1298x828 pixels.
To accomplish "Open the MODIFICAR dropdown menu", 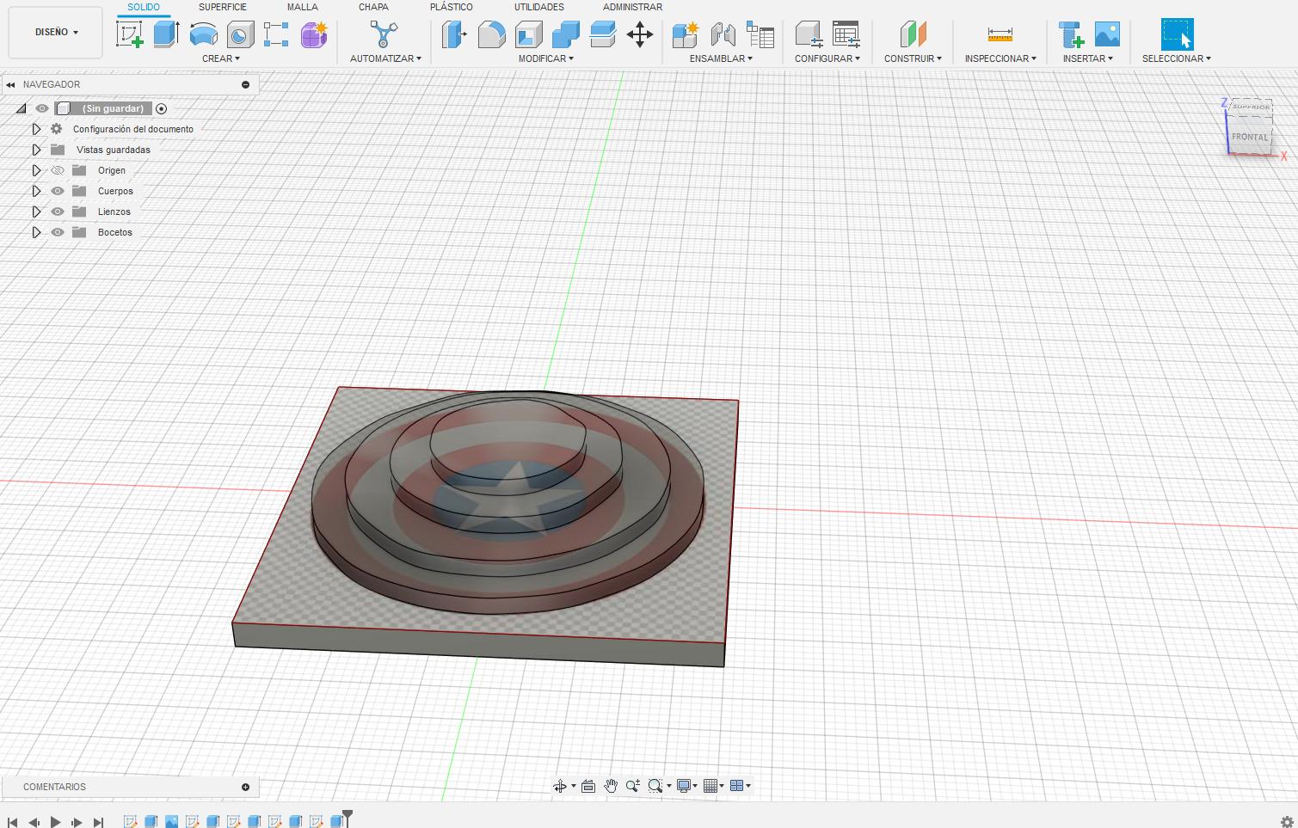I will coord(545,58).
